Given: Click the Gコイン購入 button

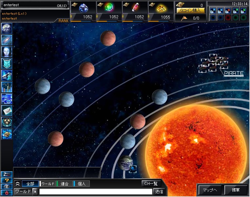Looking at the screenshot, I should click(x=190, y=10).
